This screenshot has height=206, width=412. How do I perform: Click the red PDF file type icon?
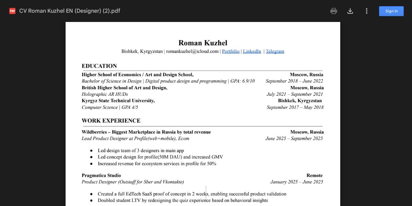pyautogui.click(x=12, y=11)
